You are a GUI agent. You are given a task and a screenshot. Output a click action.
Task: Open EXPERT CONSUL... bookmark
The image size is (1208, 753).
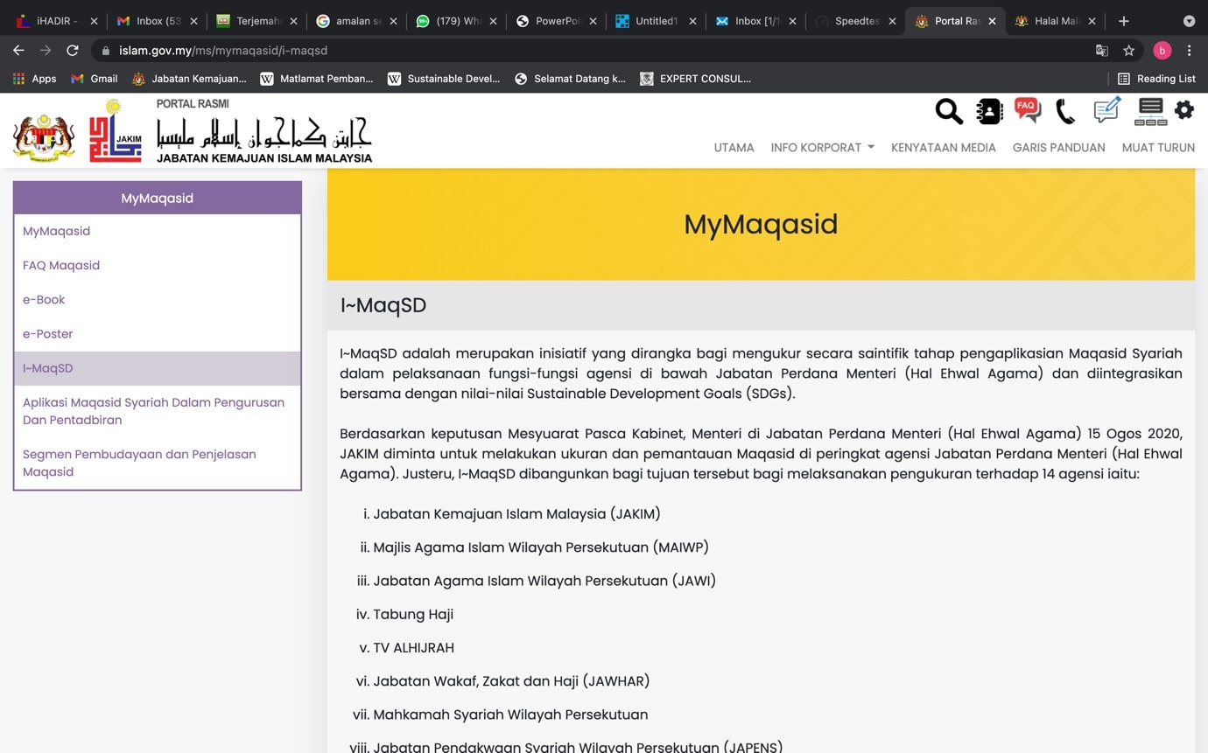(696, 79)
